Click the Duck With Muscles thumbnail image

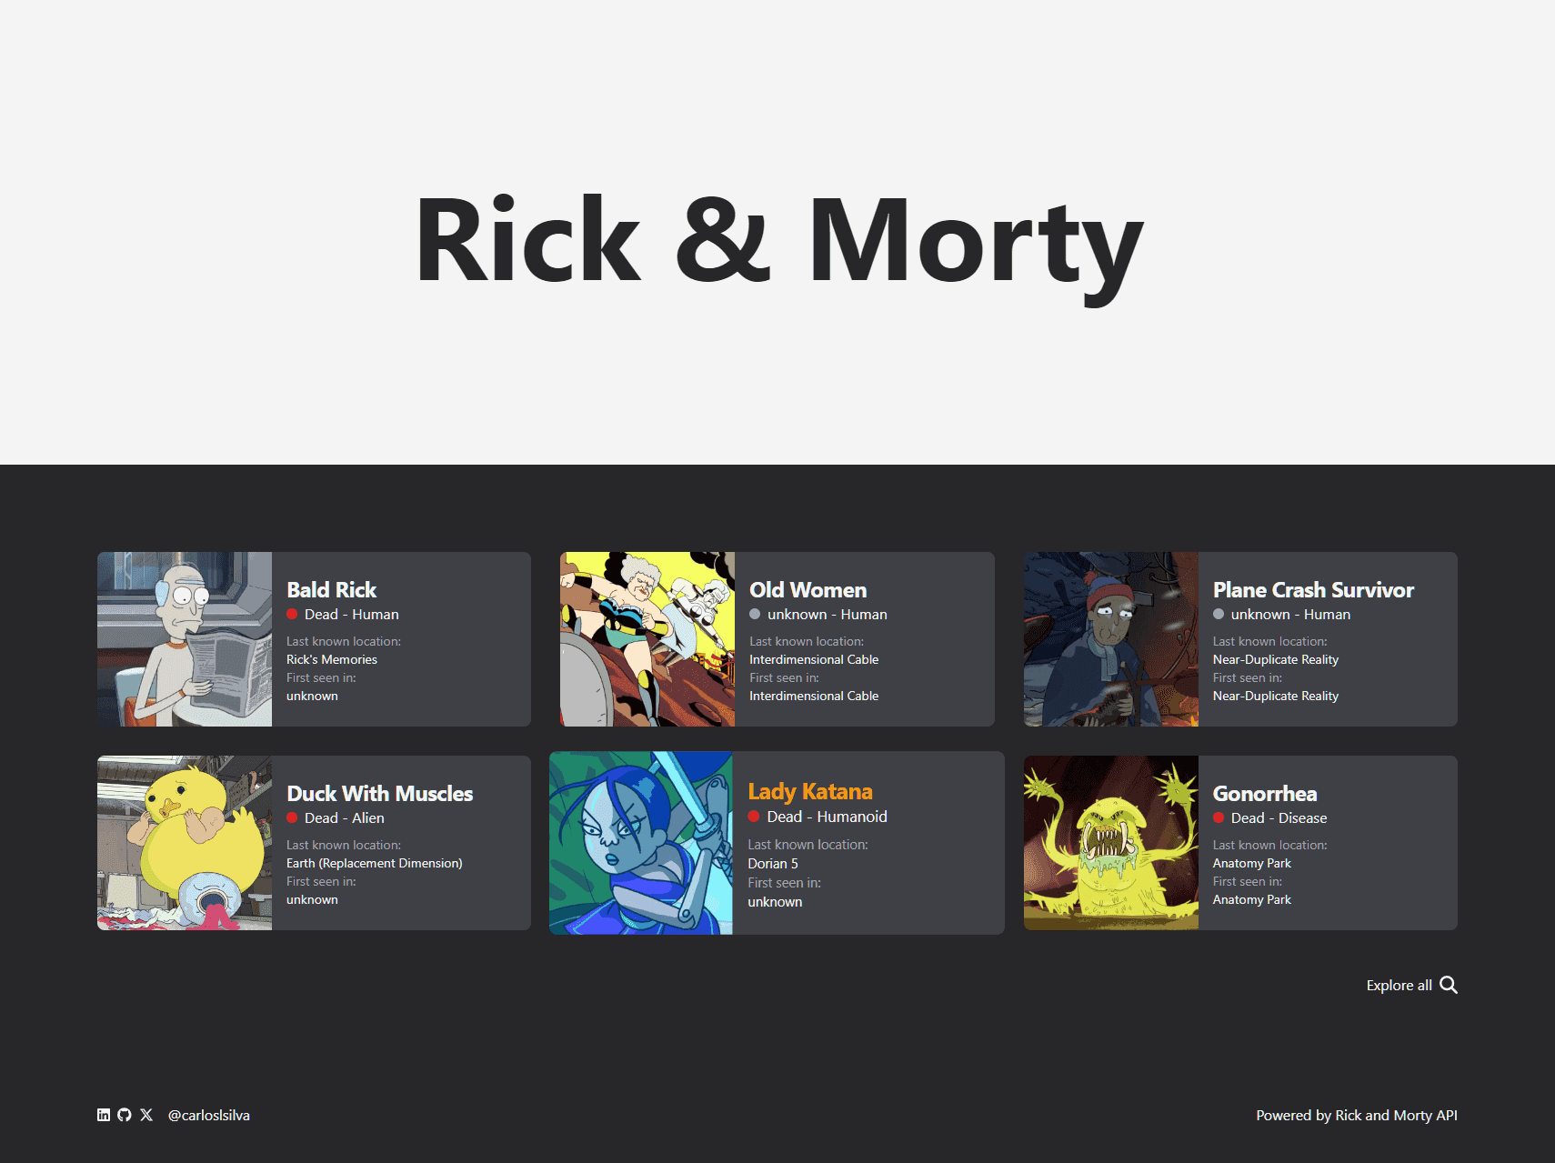[184, 843]
